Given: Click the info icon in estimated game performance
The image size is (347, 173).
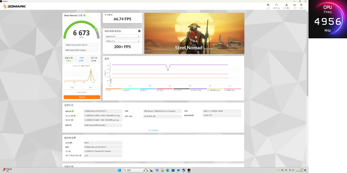Looking at the screenshot, I should tap(139, 31).
